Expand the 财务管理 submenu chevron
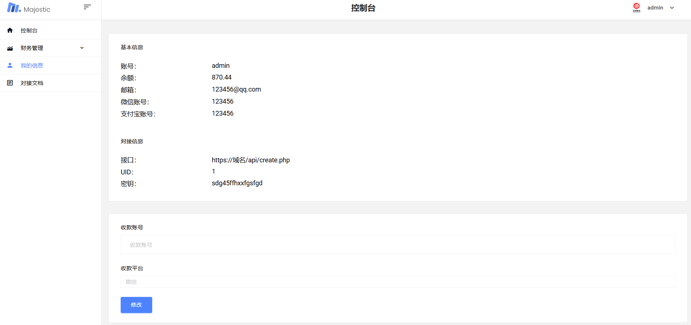 pos(82,48)
